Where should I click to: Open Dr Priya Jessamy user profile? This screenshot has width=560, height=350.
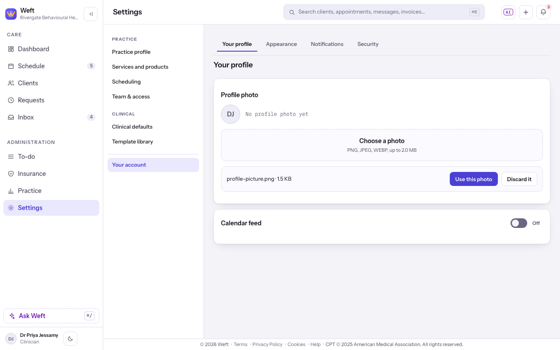tap(32, 339)
